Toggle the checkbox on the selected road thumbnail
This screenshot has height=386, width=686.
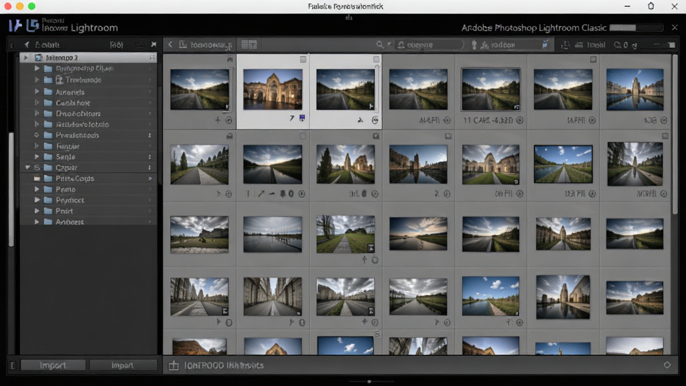point(376,59)
